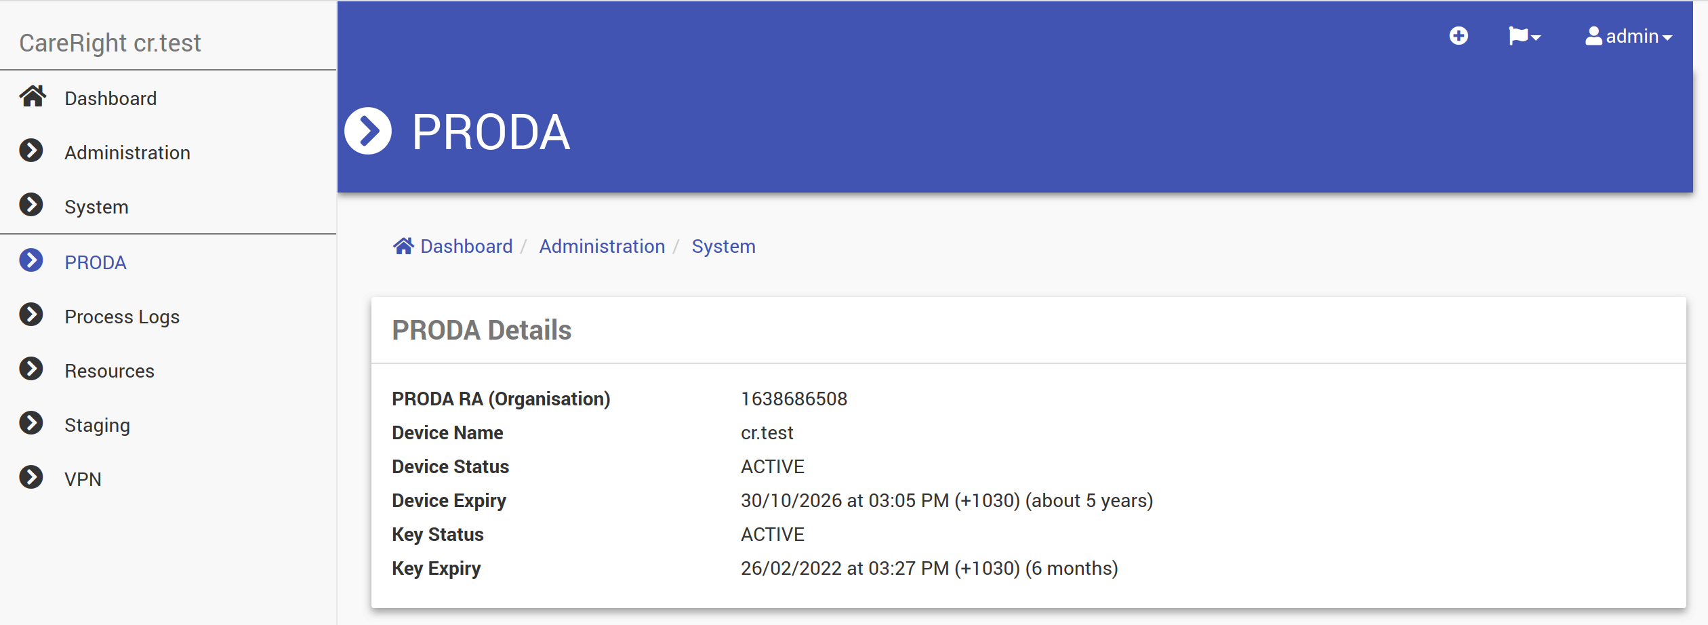
Task: Open the Process Logs sidebar item
Action: click(x=122, y=317)
